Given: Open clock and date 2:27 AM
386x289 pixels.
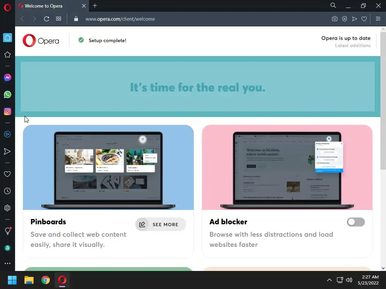Looking at the screenshot, I should 368,280.
